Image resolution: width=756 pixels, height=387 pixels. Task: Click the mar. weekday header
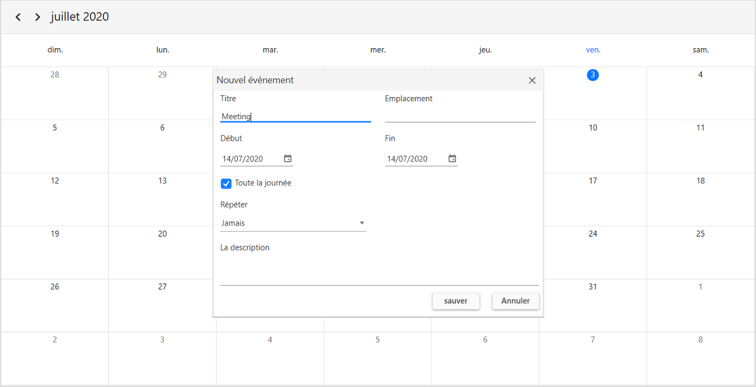pyautogui.click(x=270, y=50)
